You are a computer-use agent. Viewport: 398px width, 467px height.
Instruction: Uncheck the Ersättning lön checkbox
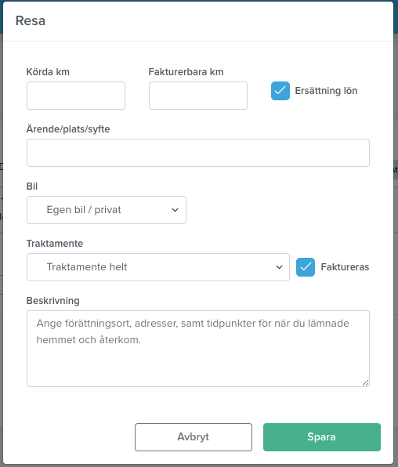[280, 91]
